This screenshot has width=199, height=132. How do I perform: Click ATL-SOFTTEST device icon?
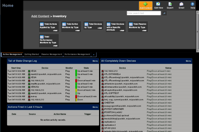click(x=102, y=93)
